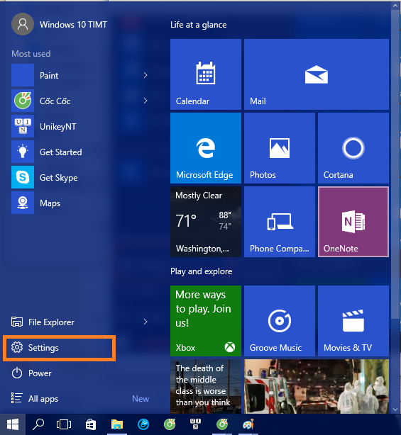Open the news photo thumbnail tile
Image resolution: width=401 pixels, height=435 pixels.
[x=317, y=386]
